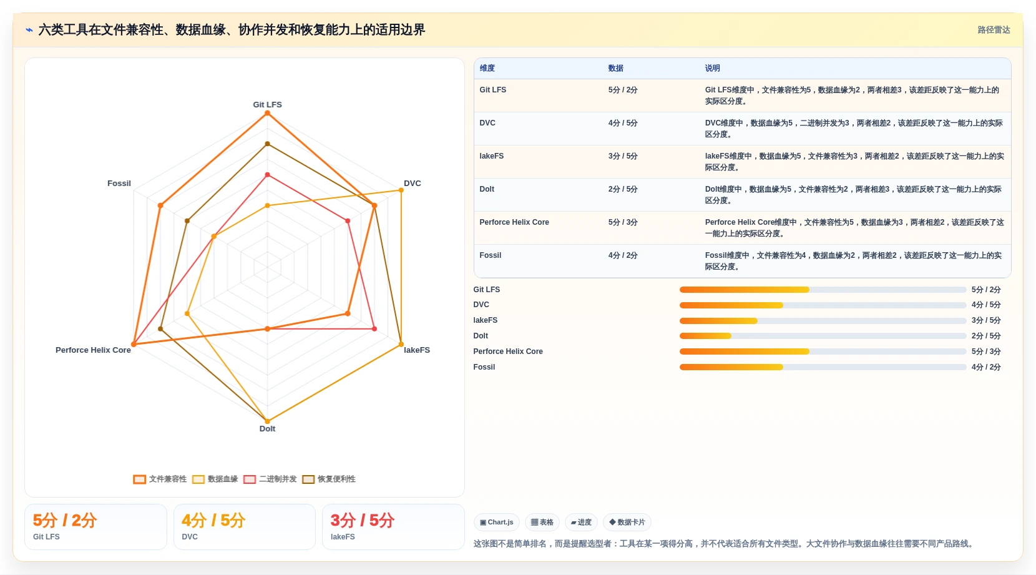Toggle the 数据血缘 legend swatch
Viewport: 1036px width, 575px height.
coord(198,479)
